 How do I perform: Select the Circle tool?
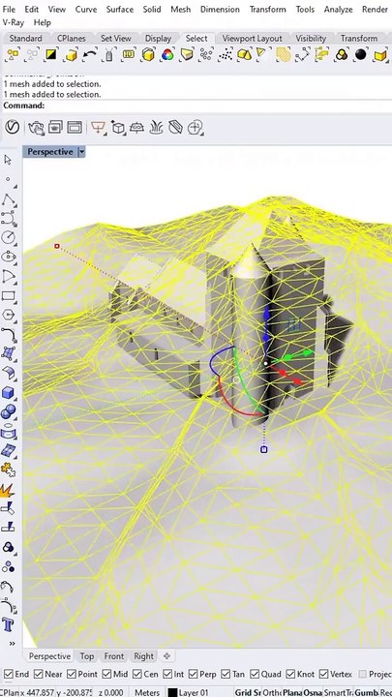pos(9,237)
